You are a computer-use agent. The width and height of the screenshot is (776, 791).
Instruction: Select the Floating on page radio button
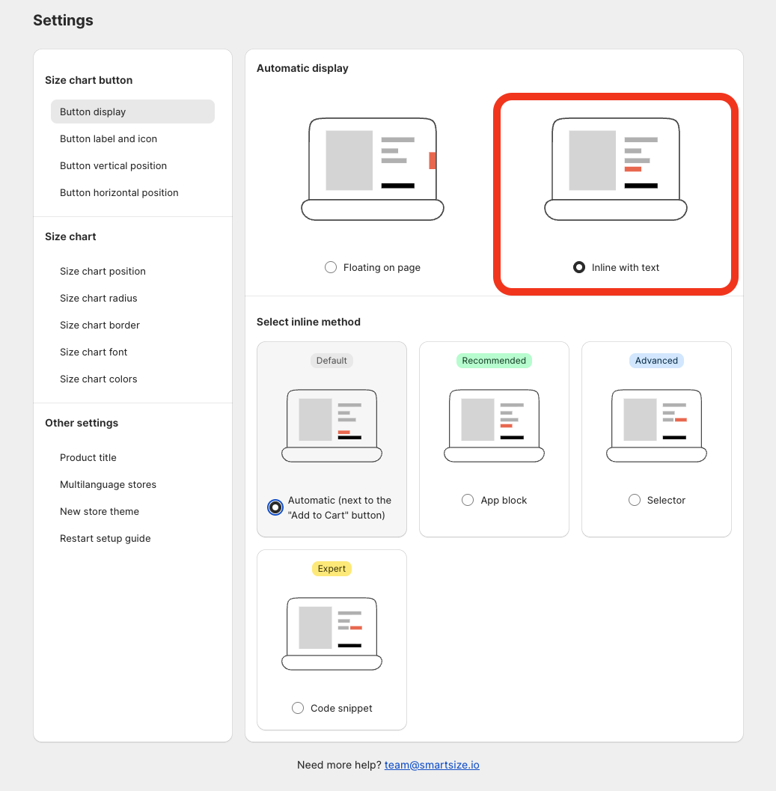click(331, 267)
